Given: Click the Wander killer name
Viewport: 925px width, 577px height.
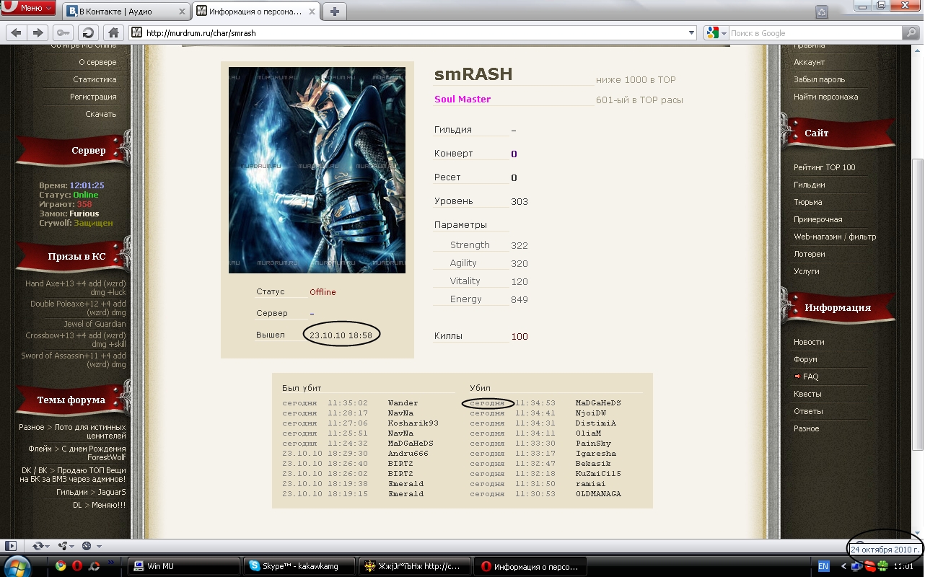Looking at the screenshot, I should point(403,403).
